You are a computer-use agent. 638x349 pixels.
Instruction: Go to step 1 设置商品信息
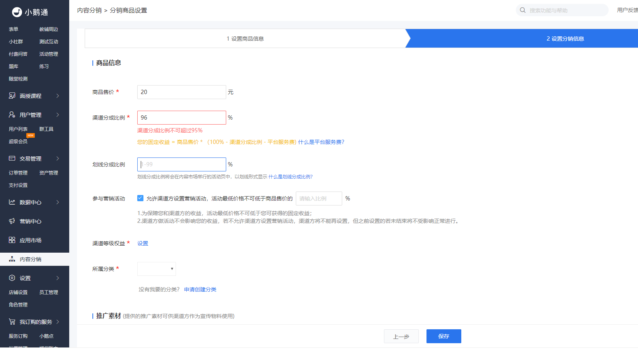(245, 39)
